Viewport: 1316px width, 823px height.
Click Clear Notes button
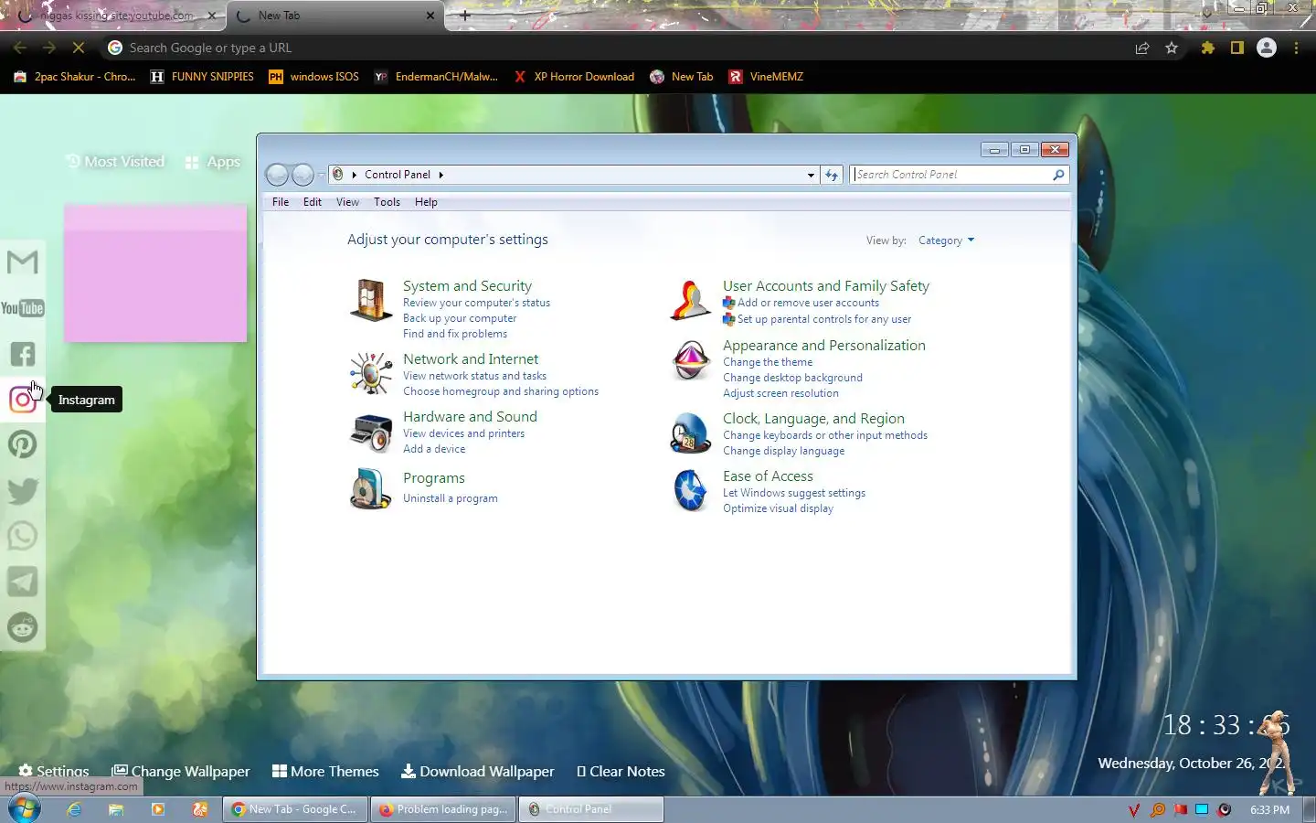621,772
